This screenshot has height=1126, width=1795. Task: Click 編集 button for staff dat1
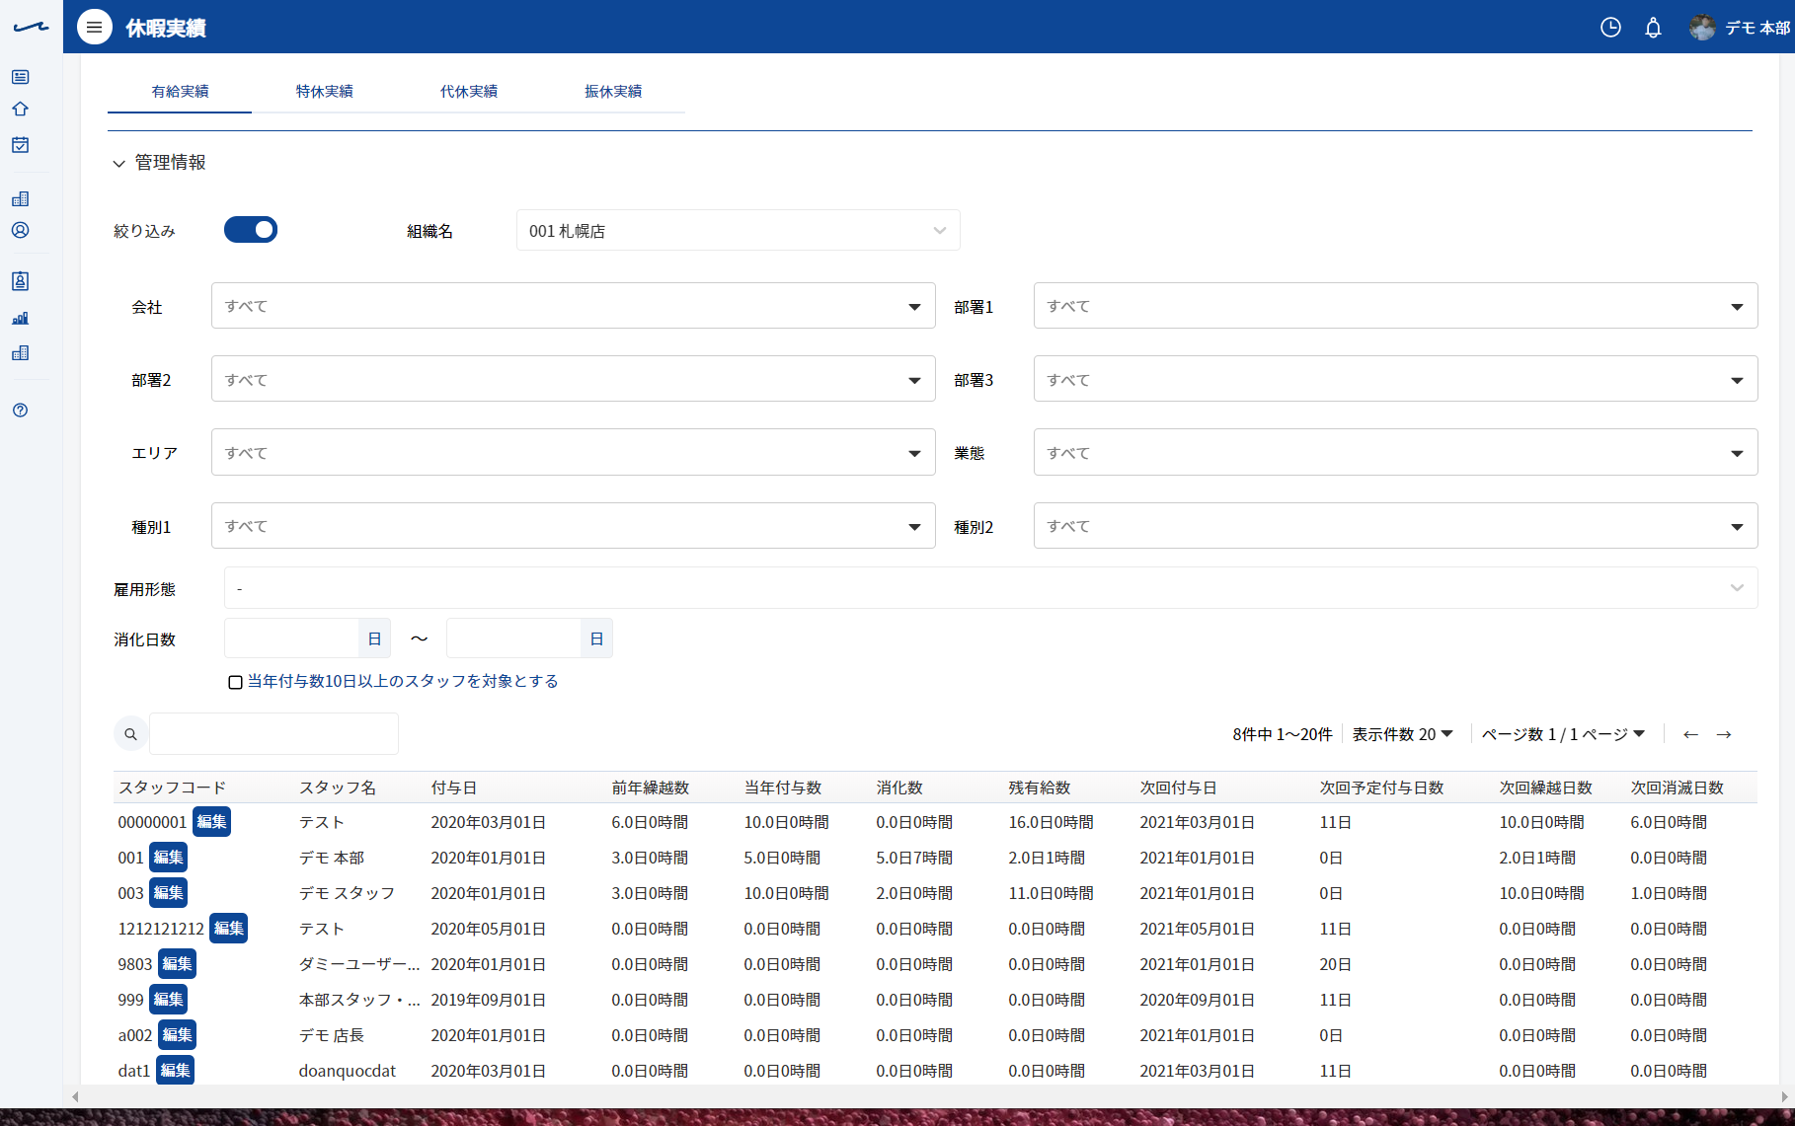tap(175, 1071)
